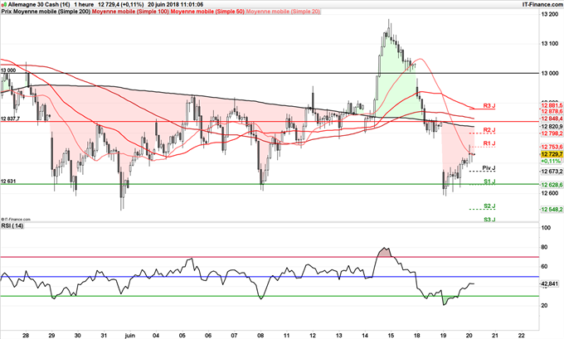Screen dimensions: 564x339
Task: Open the IT-Finance.com label at top right
Action: pyautogui.click(x=542, y=5)
